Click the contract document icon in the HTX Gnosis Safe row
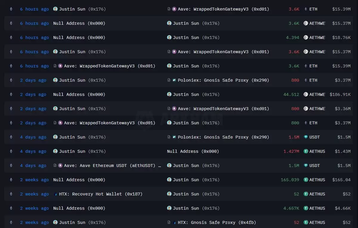 pos(169,223)
